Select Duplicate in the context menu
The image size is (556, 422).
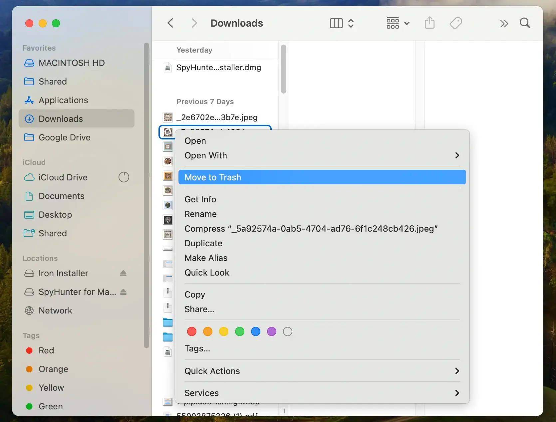tap(203, 243)
